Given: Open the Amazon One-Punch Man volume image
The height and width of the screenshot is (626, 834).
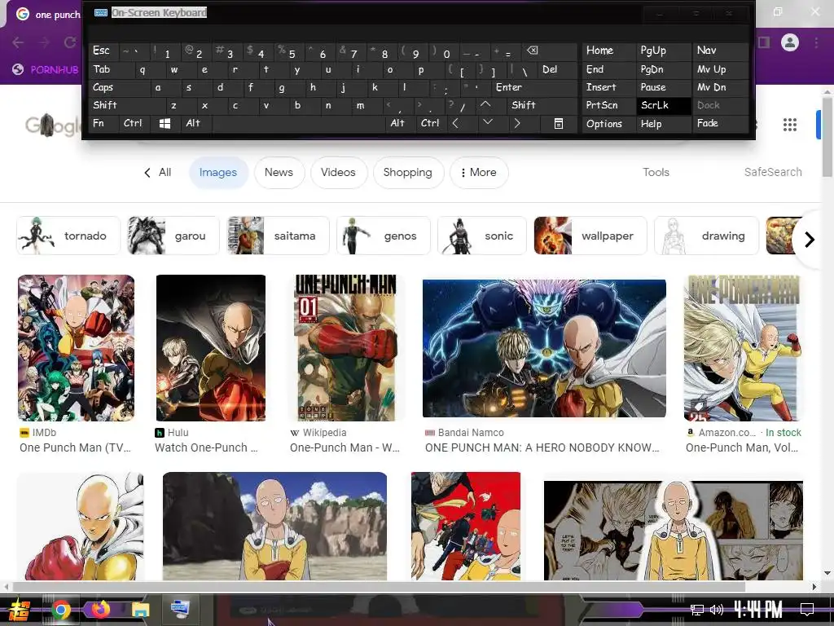Looking at the screenshot, I should 743,348.
